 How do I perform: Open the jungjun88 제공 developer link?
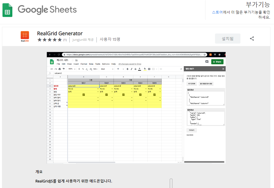[x=83, y=40]
